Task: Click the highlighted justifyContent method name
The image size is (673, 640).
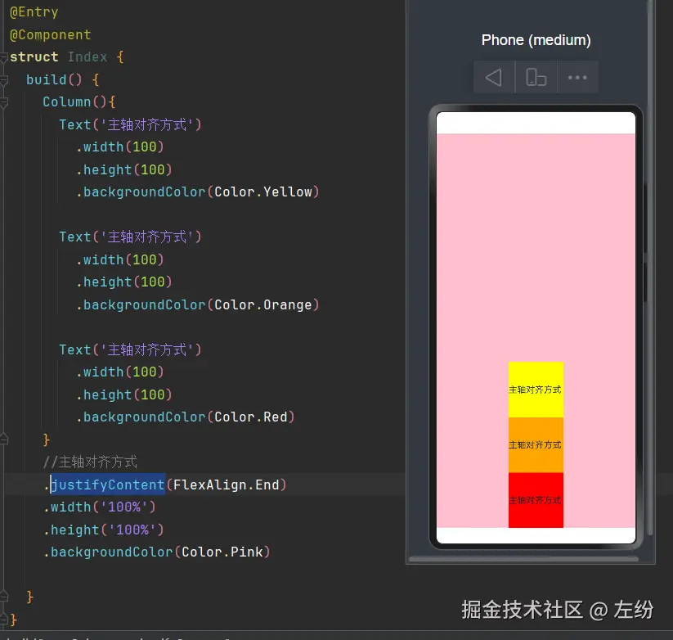Action: 108,485
